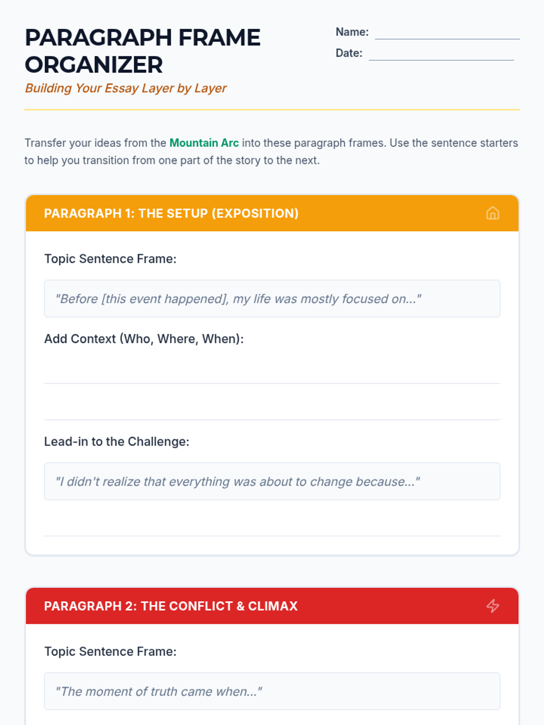Click the lightning bolt icon in Paragraph 2 header
544x725 pixels.
click(x=492, y=606)
